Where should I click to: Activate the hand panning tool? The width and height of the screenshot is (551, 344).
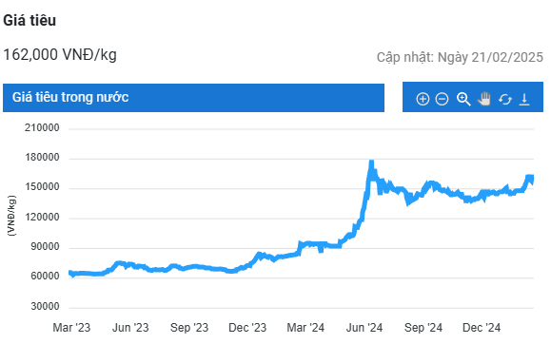pos(484,99)
